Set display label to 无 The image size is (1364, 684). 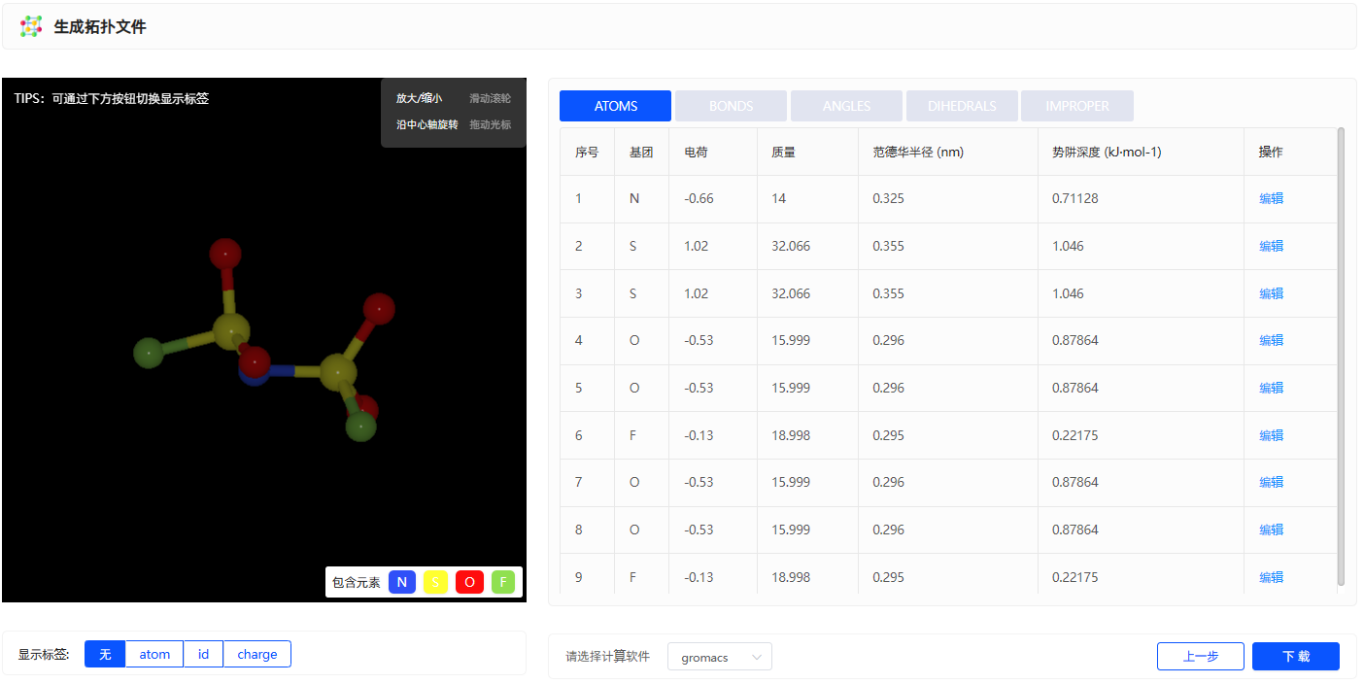pyautogui.click(x=105, y=654)
